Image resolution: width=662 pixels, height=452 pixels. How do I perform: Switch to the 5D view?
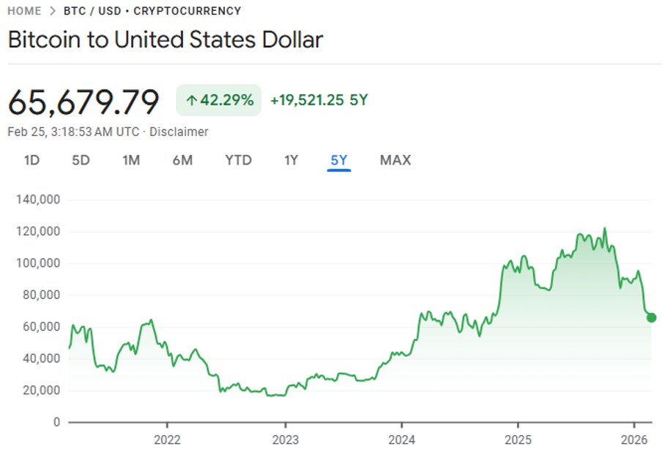(x=81, y=159)
